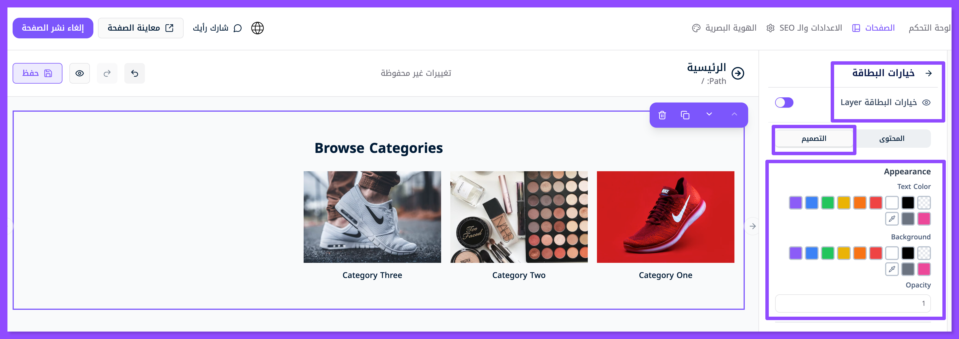959x339 pixels.
Task: Toggle preview eye button near حفظ
Action: pos(80,73)
